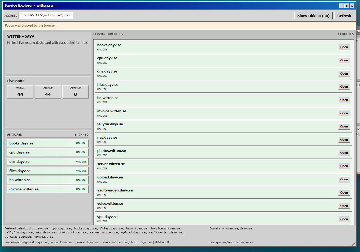The width and height of the screenshot is (360, 252).
Task: Open the nas.dayv.se service
Action: [344, 140]
